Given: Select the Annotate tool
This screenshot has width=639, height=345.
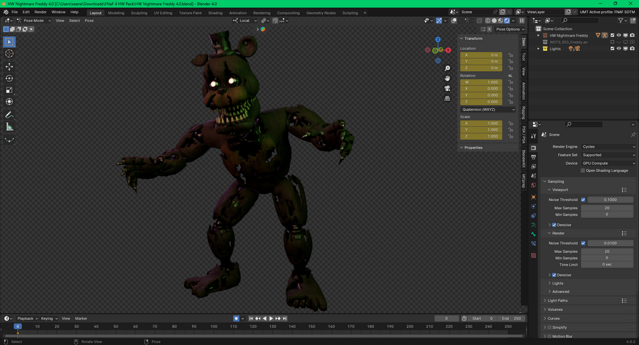Looking at the screenshot, I should (9, 115).
